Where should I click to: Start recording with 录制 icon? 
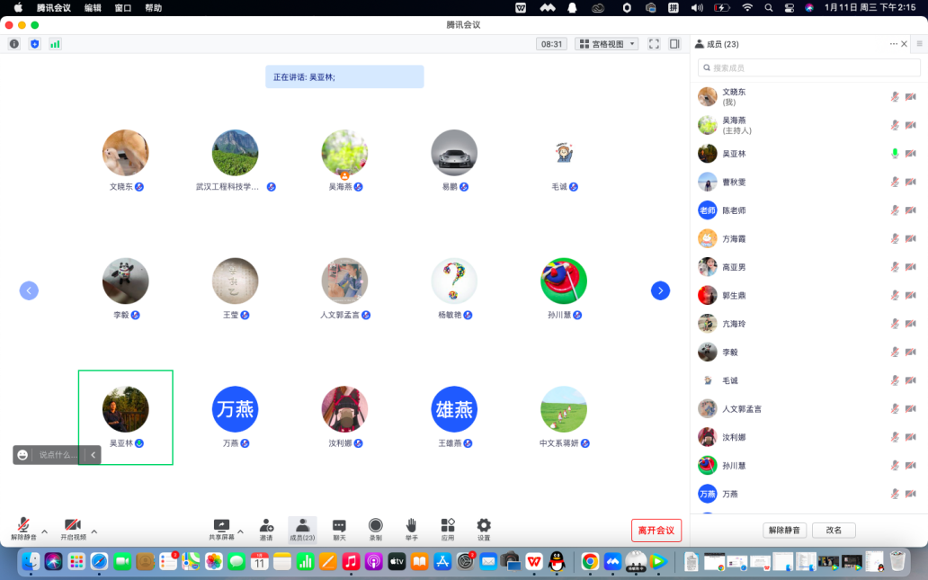tap(375, 528)
